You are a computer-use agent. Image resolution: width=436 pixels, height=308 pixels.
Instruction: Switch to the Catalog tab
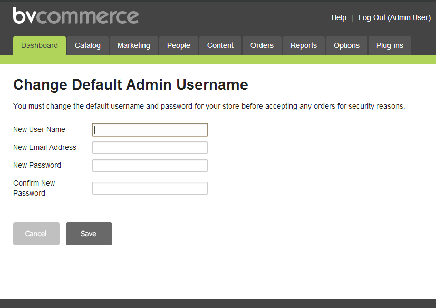point(88,45)
